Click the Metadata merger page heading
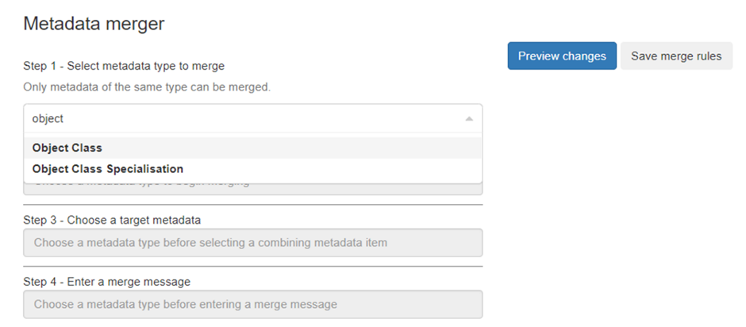The image size is (746, 327). click(94, 24)
